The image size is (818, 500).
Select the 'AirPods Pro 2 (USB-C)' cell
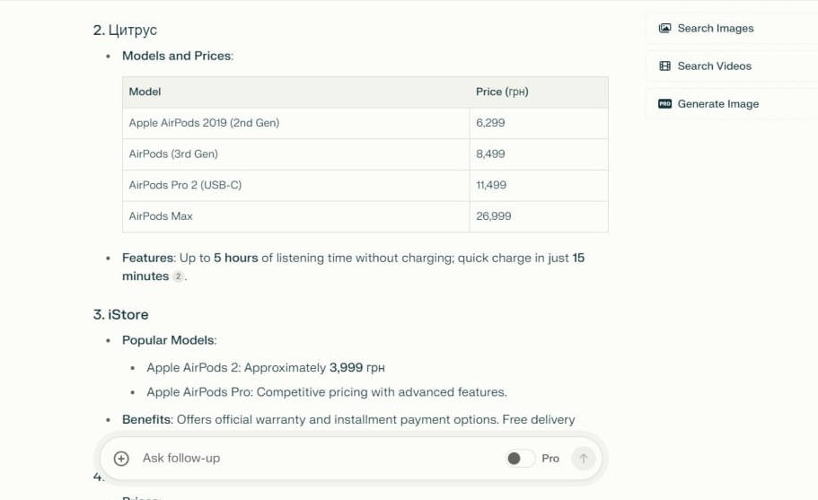(185, 185)
